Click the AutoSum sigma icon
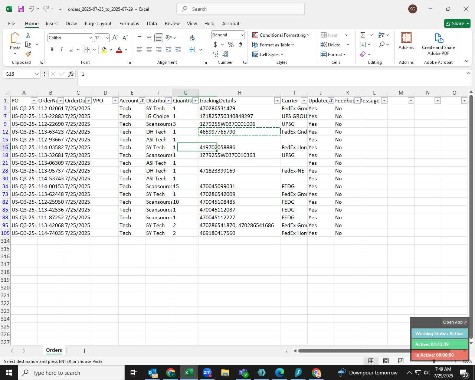The height and width of the screenshot is (380, 475). (x=363, y=35)
